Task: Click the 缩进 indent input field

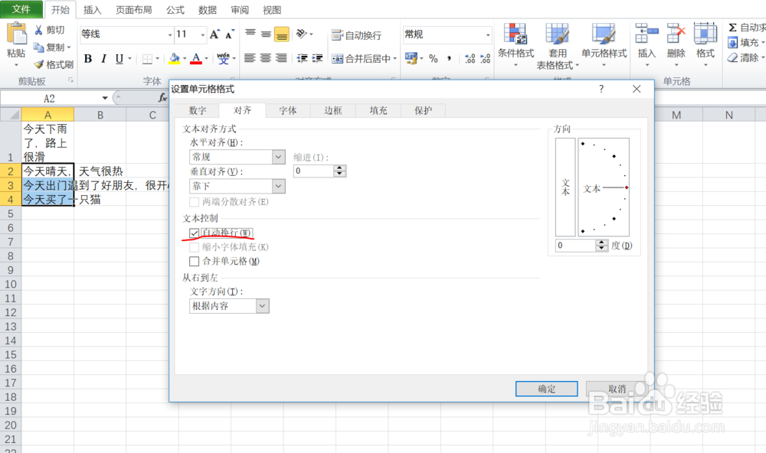Action: coord(313,171)
